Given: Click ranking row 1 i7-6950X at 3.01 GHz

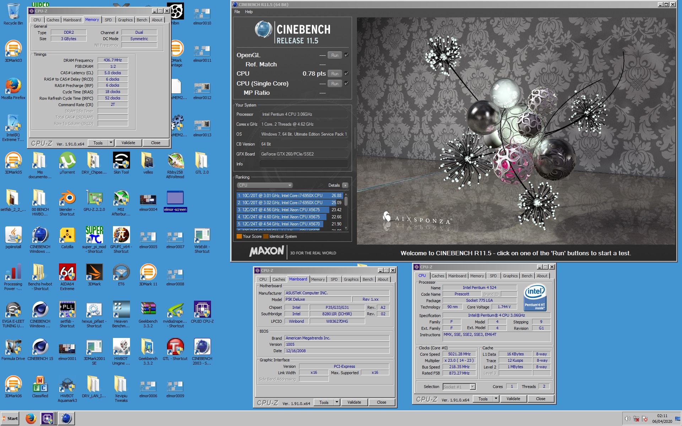Looking at the screenshot, I should coord(289,196).
